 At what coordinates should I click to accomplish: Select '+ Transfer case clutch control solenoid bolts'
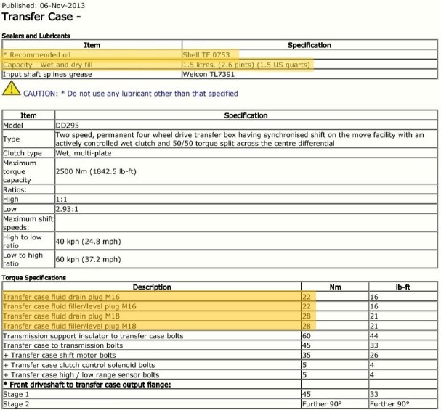79,365
